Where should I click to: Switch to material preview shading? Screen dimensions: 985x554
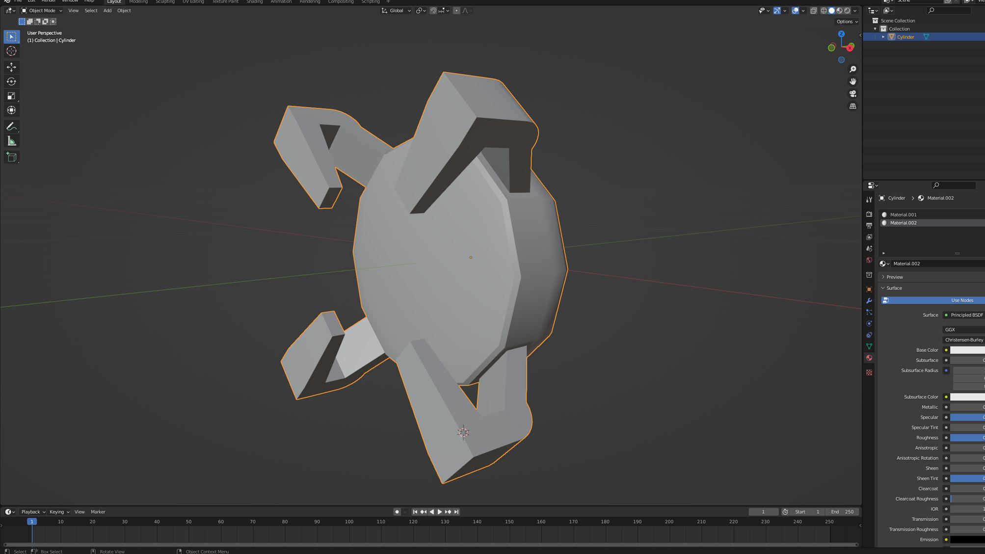(x=839, y=10)
